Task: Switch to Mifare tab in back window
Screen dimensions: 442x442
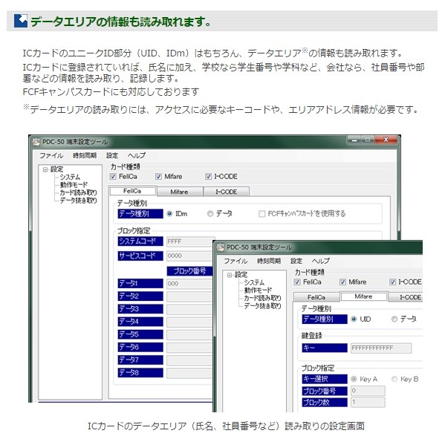Action: pyautogui.click(x=179, y=192)
